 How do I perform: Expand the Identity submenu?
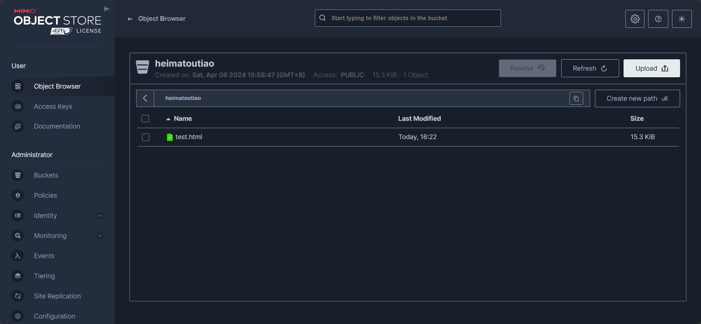100,216
